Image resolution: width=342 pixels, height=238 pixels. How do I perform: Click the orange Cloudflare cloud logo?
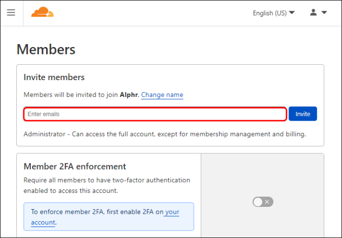point(43,12)
